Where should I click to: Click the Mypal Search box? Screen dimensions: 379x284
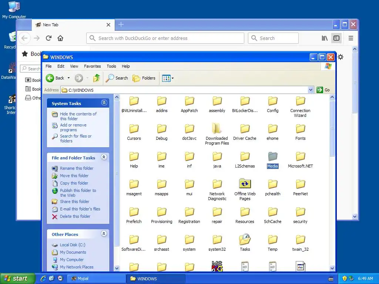click(x=273, y=38)
